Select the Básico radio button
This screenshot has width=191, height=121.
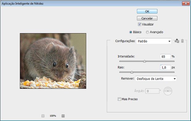[131, 32]
